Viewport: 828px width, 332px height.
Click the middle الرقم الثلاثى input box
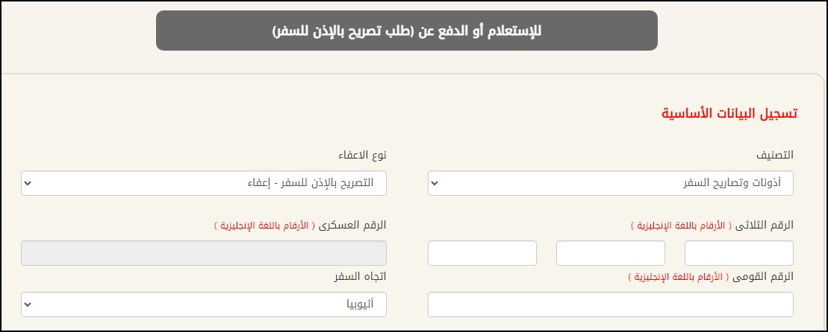[611, 253]
